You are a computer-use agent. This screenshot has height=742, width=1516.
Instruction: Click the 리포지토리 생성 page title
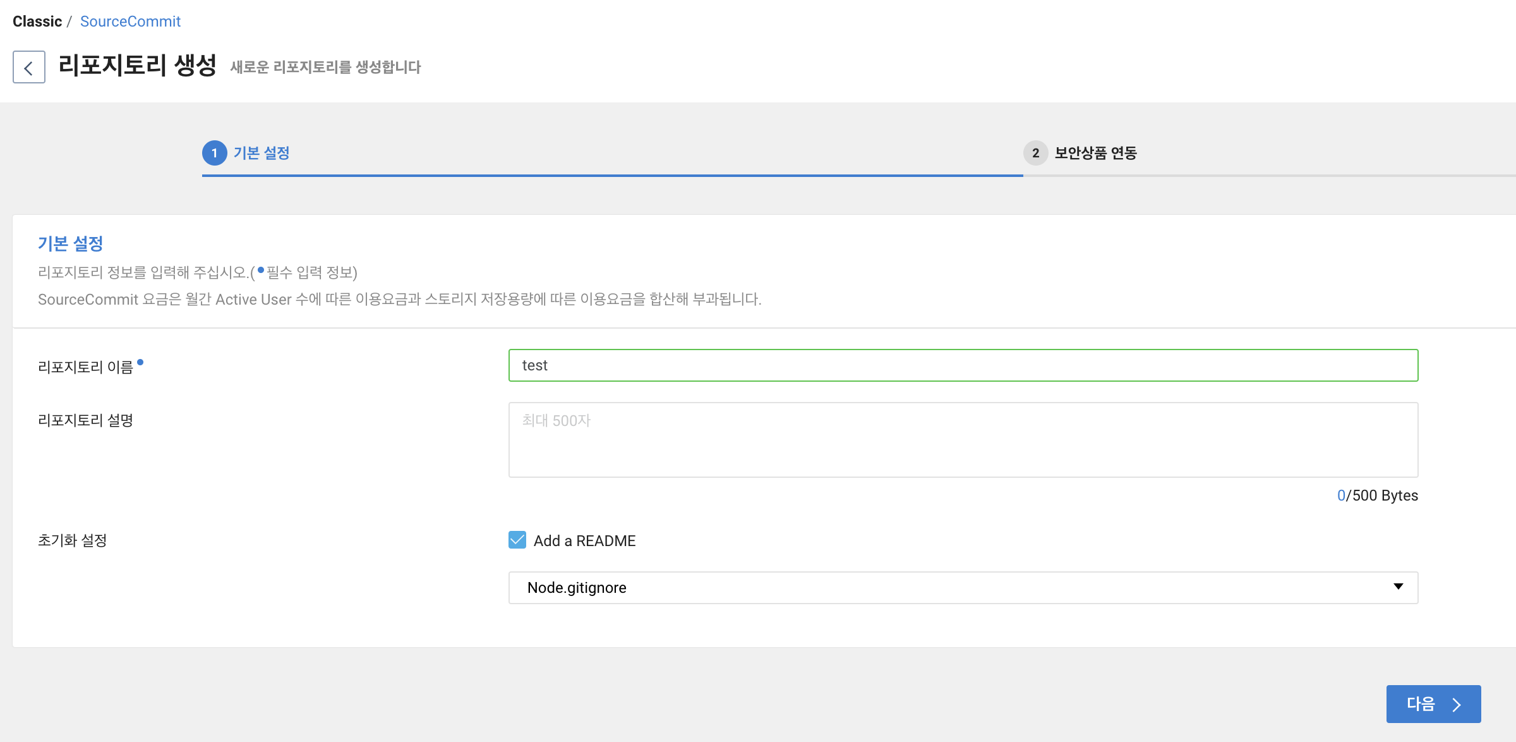(137, 66)
